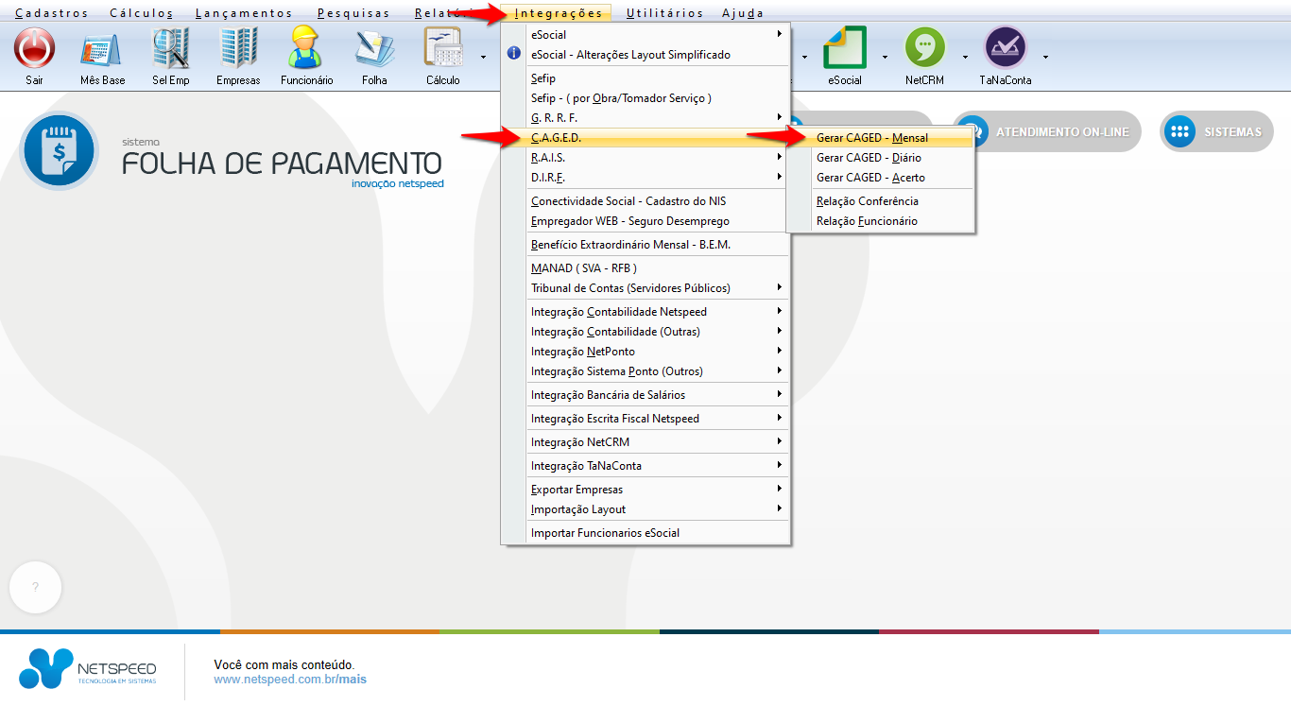Select Importar Funcionarios eSocial
Viewport: 1291px width, 706px height.
pos(645,533)
